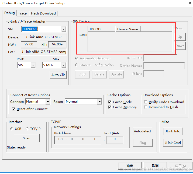193x174 pixels.
Task: Open the Port SW dropdown
Action: pyautogui.click(x=33, y=65)
